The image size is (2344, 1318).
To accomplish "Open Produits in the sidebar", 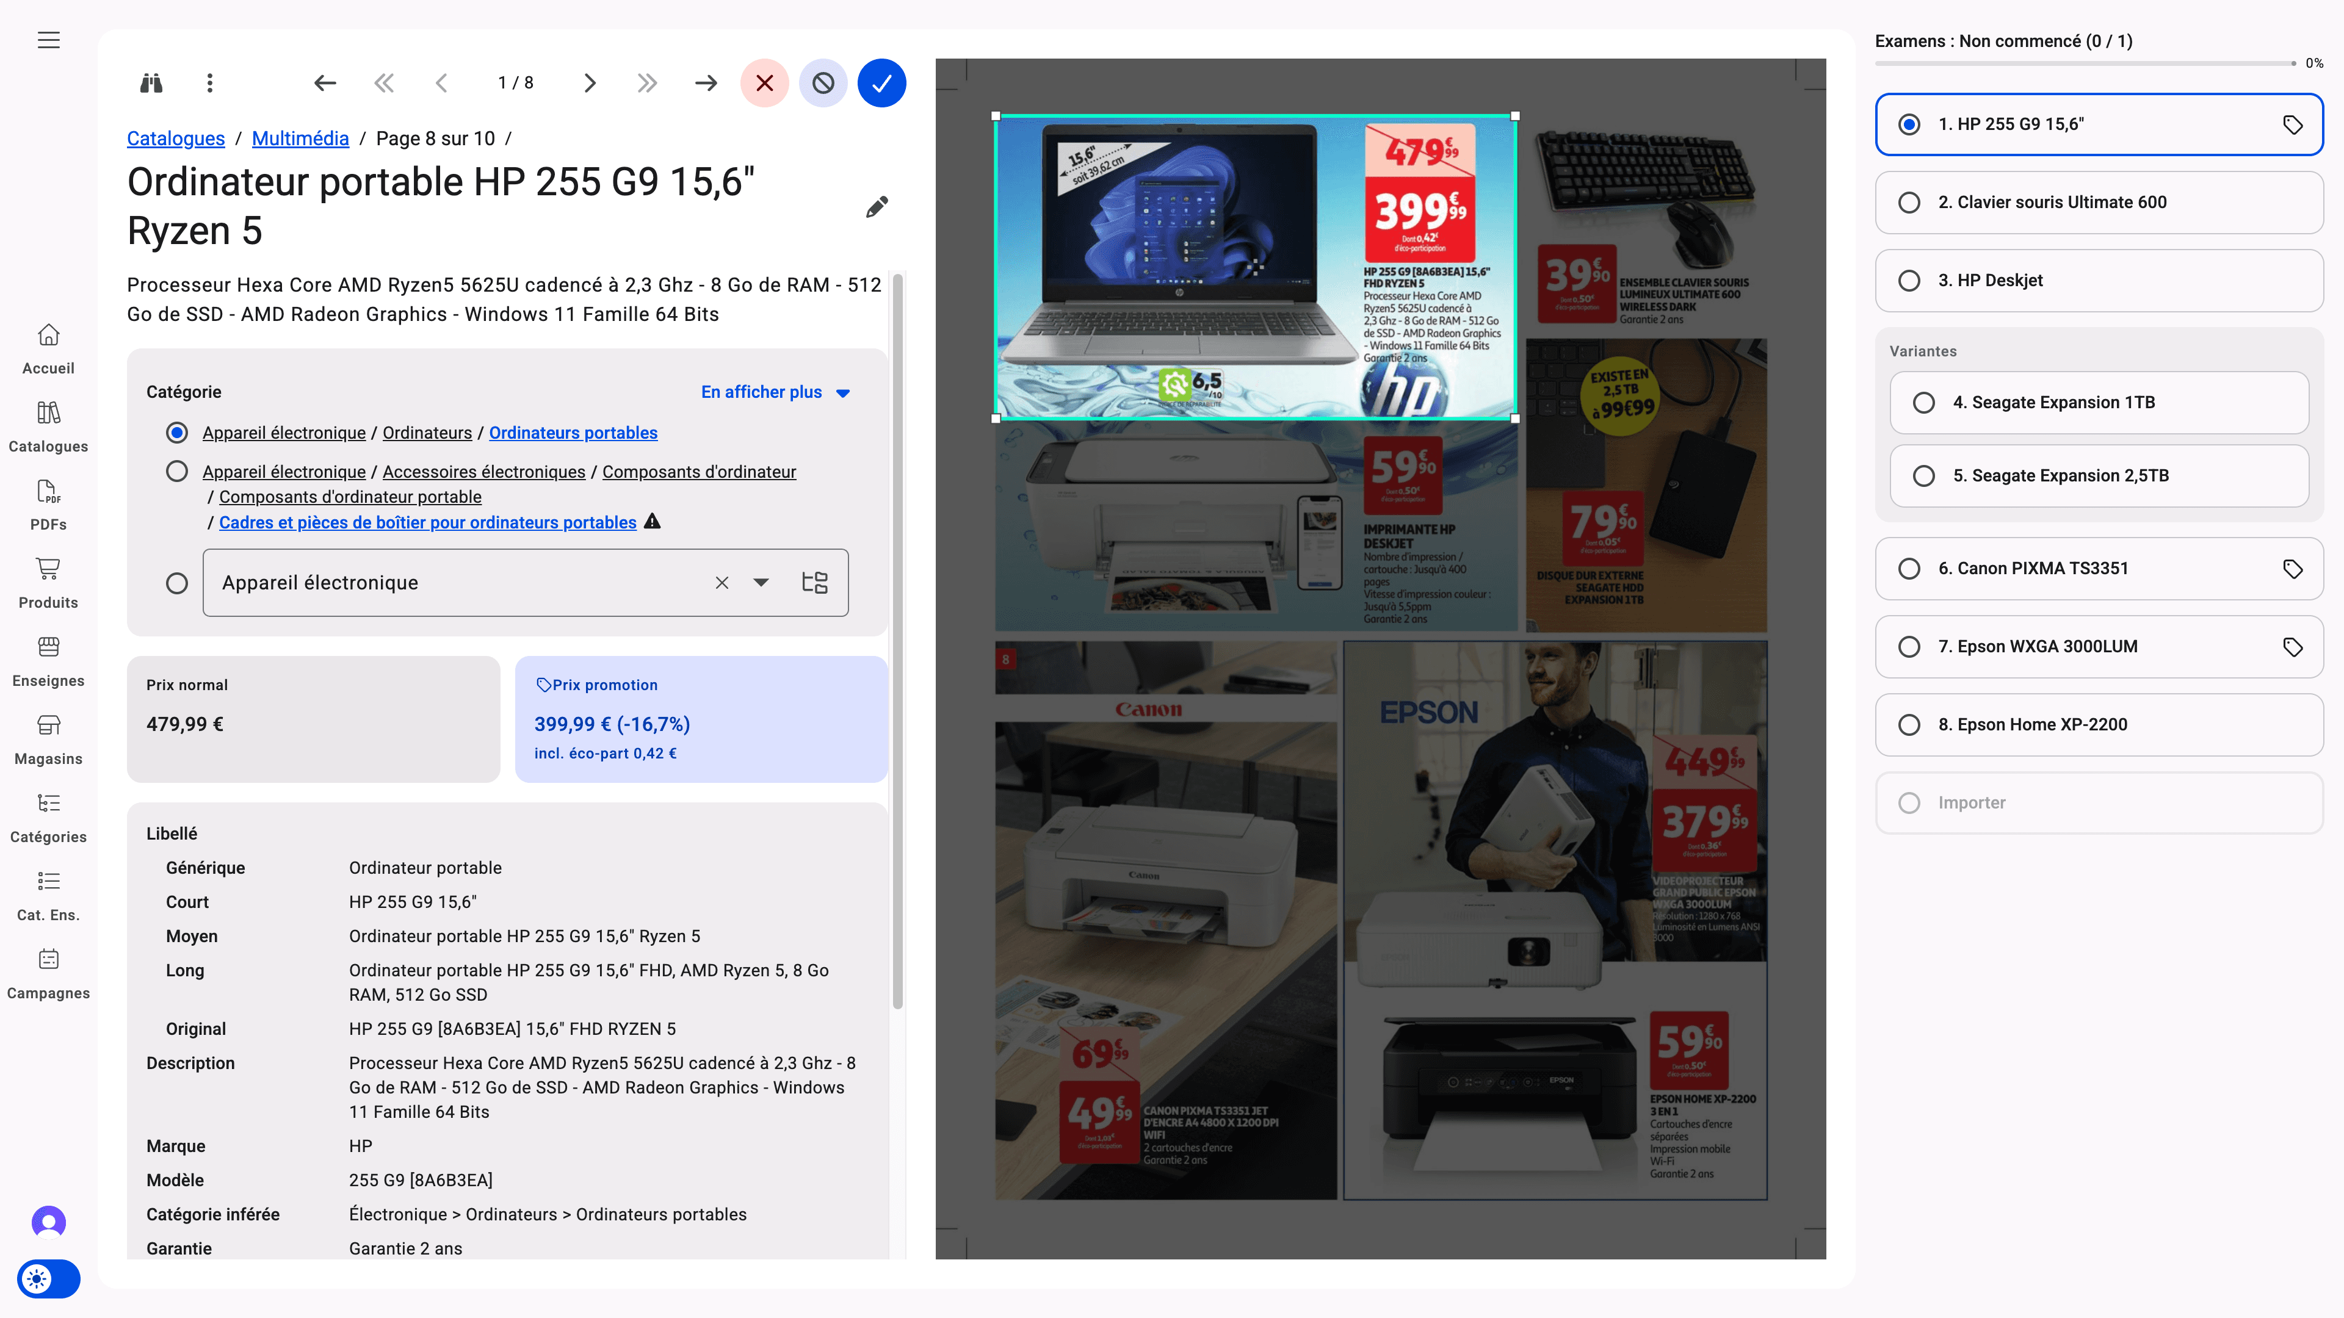I will pos(48,584).
